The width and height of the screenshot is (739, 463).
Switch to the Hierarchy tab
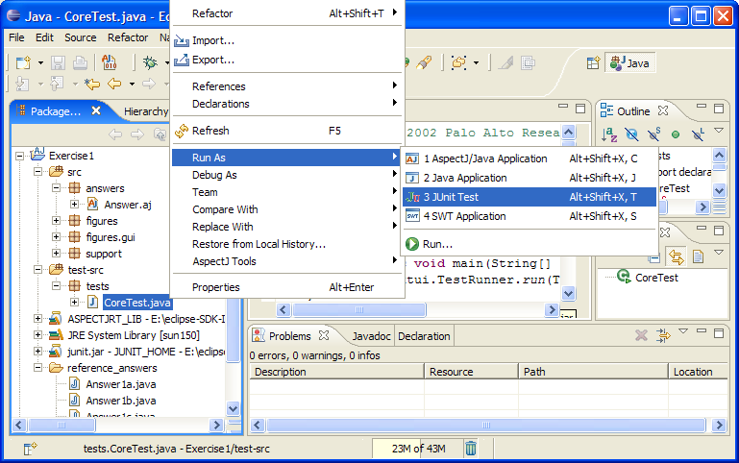pos(146,111)
